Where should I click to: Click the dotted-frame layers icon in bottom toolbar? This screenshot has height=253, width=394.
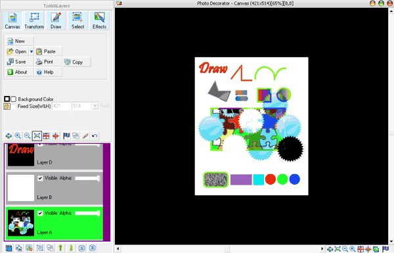click(39, 248)
